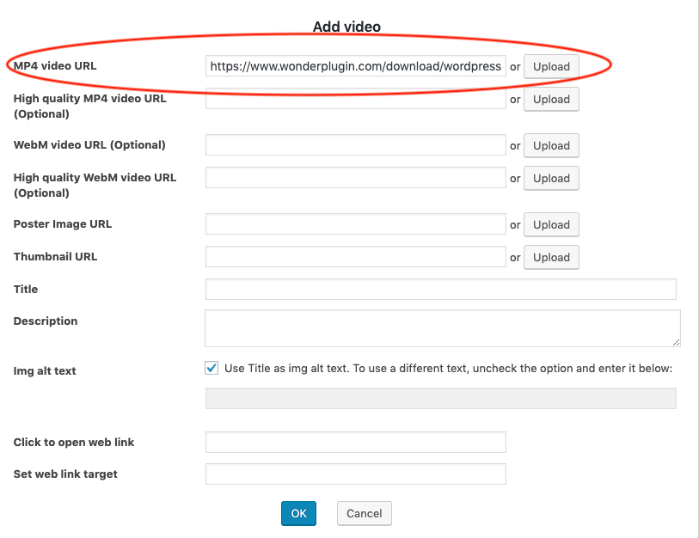Click the Poster Image URL input box
Viewport: 699px width, 538px height.
pos(355,224)
